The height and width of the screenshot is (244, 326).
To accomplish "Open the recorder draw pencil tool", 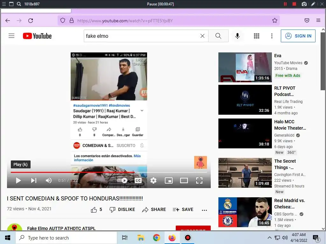I will [x=313, y=4].
